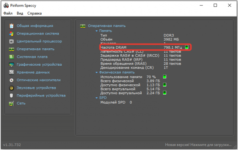This screenshot has width=238, height=150.
Task: Open the Периферийные устройства mouse icon
Action: 12,96
